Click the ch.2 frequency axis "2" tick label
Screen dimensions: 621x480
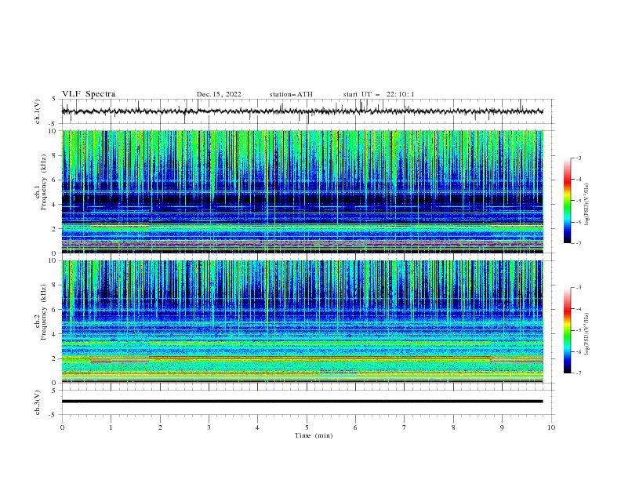pyautogui.click(x=56, y=358)
